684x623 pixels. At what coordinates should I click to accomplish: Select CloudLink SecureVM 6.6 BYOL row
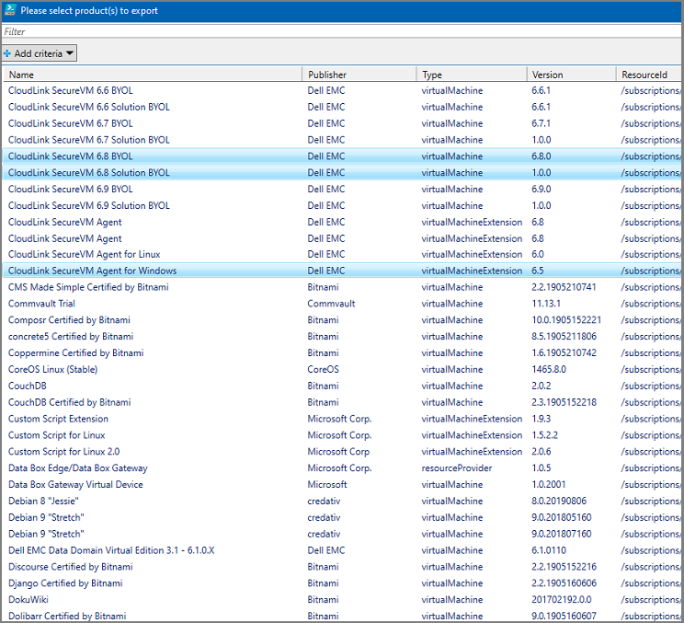(x=70, y=90)
